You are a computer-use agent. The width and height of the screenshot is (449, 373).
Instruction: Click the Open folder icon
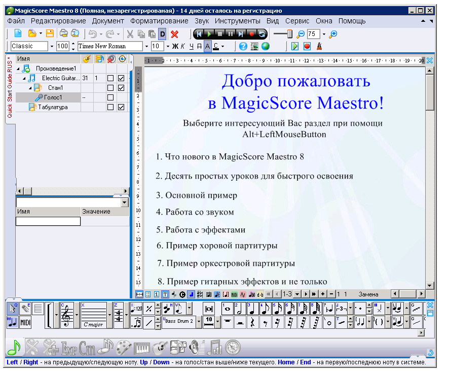pos(32,33)
